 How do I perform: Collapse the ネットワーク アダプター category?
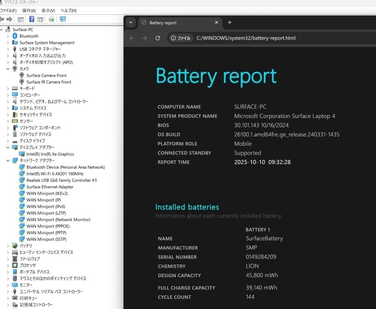[8, 160]
